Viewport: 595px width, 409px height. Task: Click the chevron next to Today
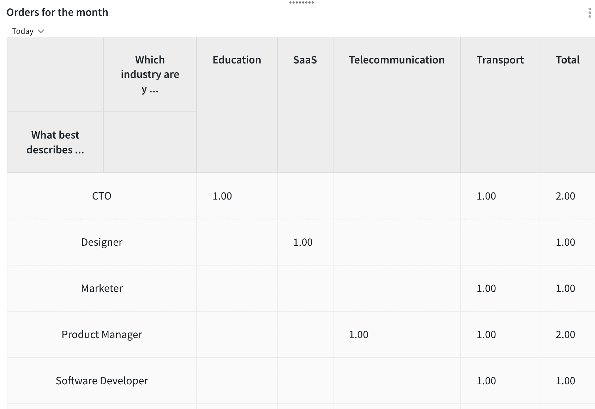(41, 31)
